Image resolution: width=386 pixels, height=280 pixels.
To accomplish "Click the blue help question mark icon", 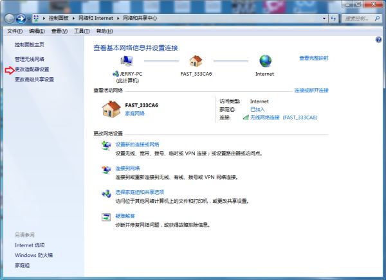I will coord(378,40).
